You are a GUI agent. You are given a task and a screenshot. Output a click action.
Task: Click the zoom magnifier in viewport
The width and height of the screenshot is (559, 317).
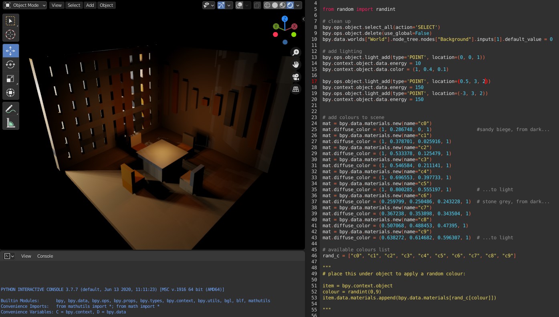pyautogui.click(x=296, y=52)
